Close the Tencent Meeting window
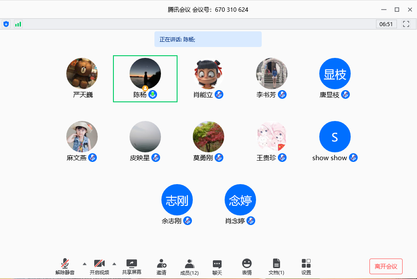Screen dimensions: 417x279 [x=410, y=10]
